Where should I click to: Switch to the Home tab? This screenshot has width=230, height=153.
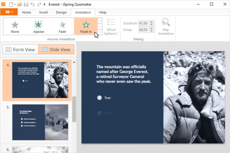tap(27, 12)
